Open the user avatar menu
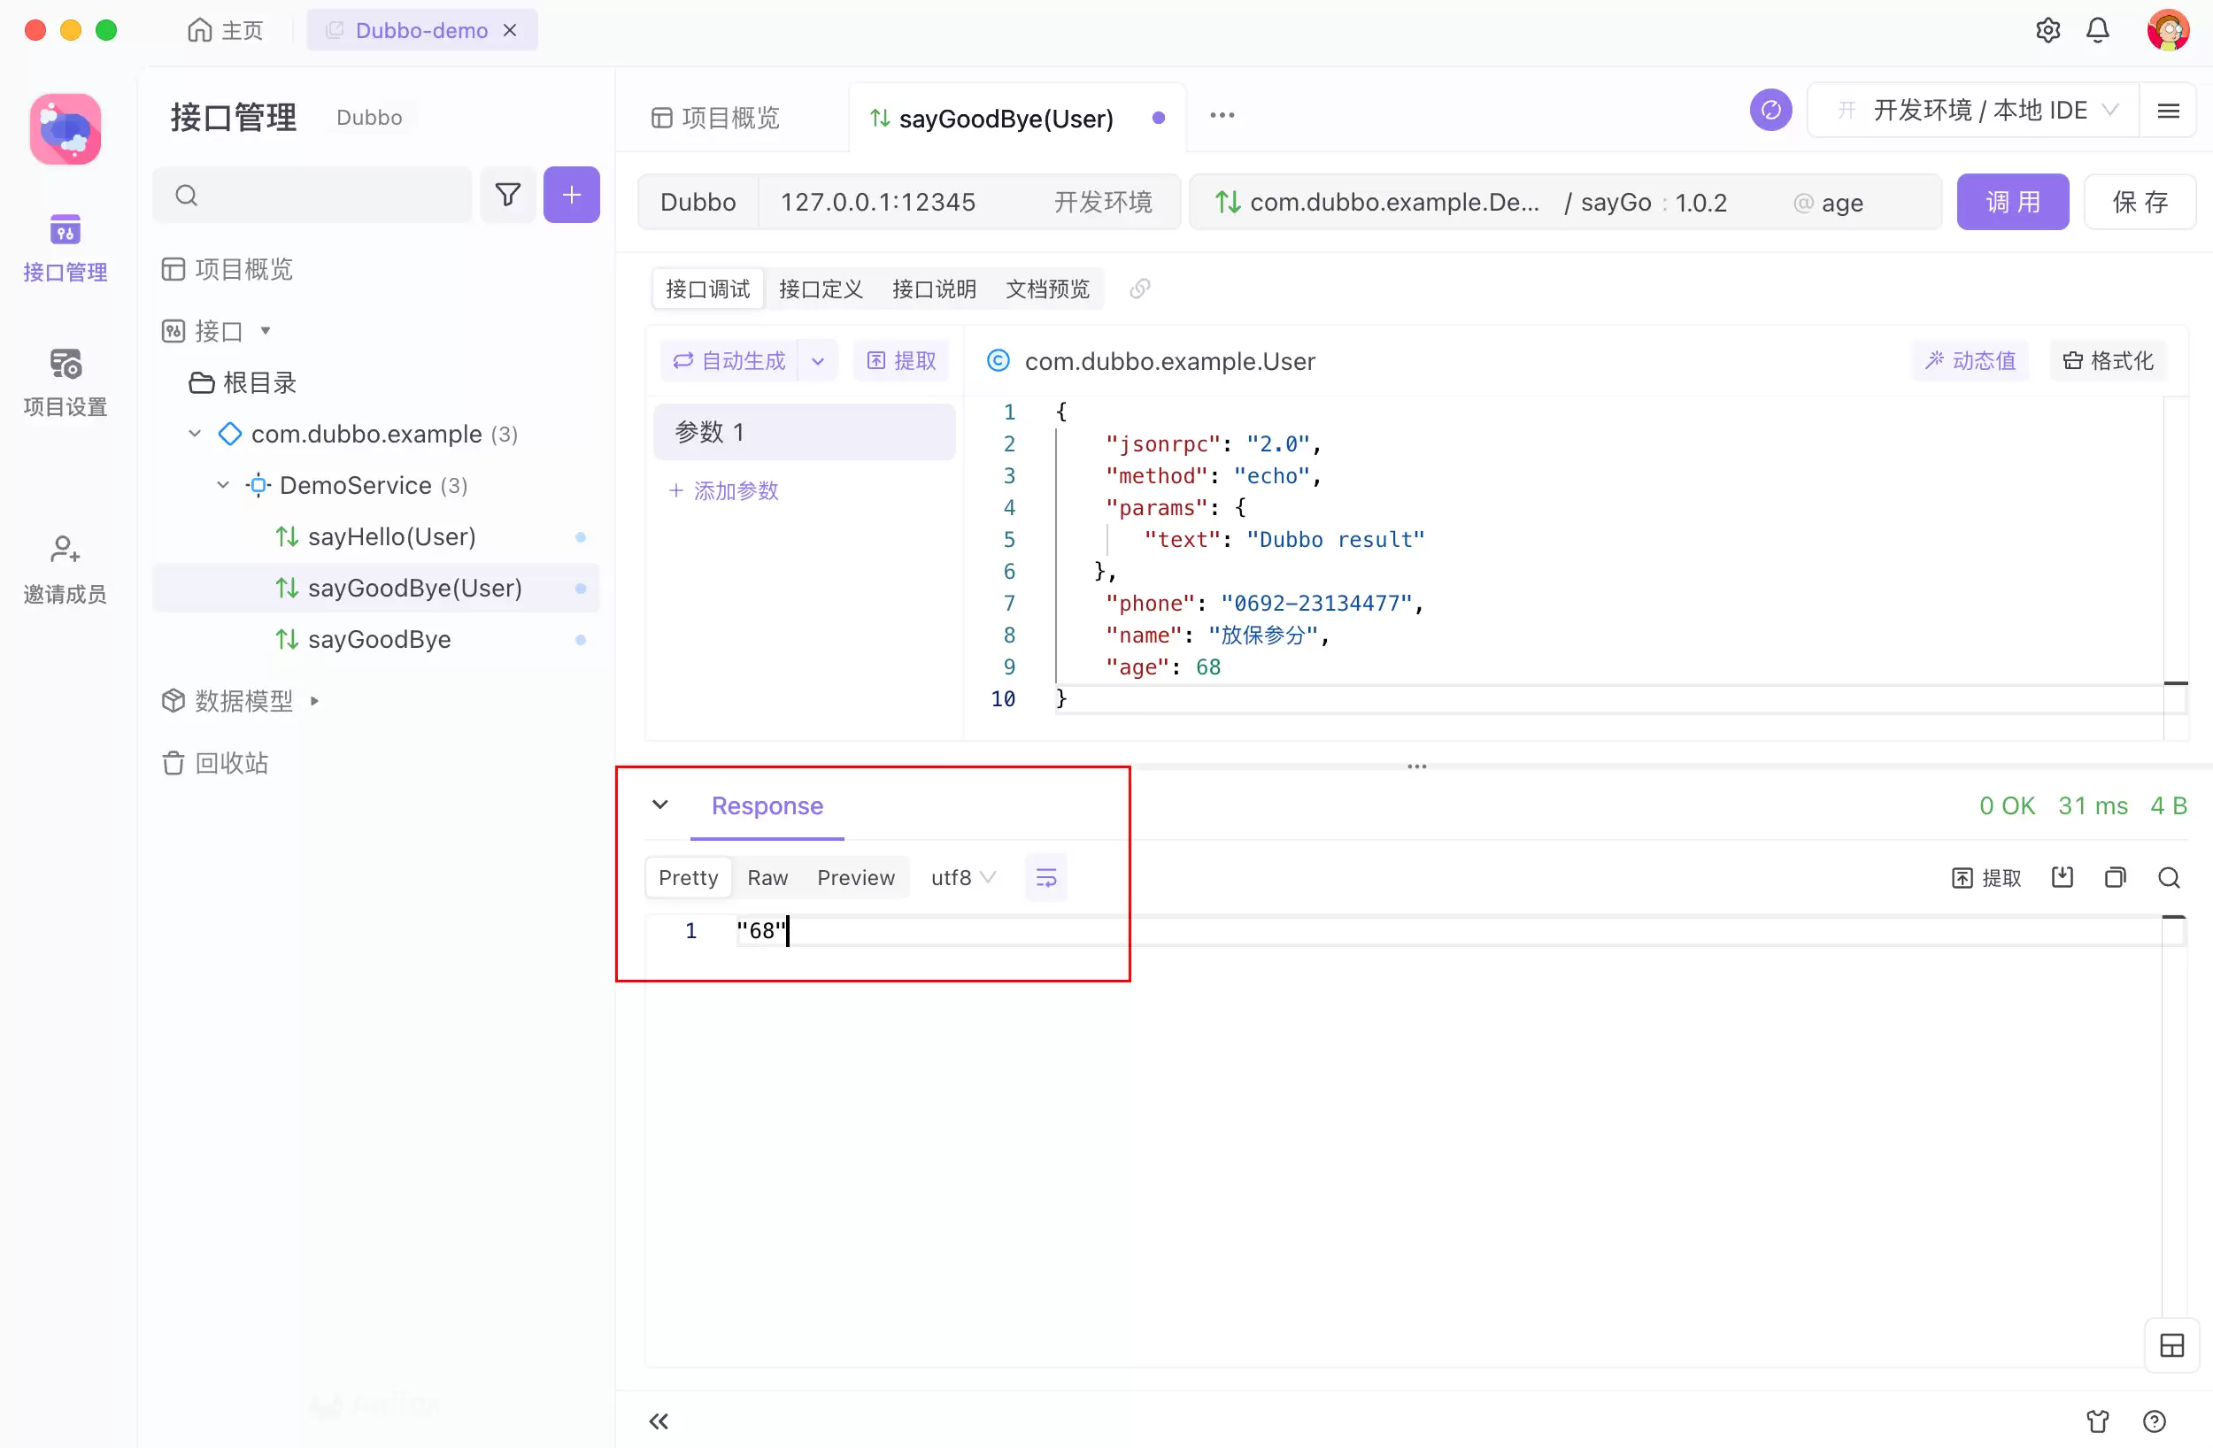This screenshot has width=2213, height=1448. pyautogui.click(x=2168, y=31)
